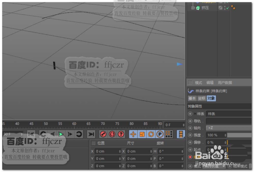
Task: Switch to the 基本 tab
Action: coord(192,98)
